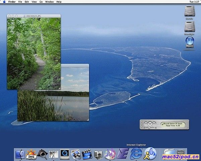Pause playback in the mini iTunes player
The image size is (201, 161).
coord(150,124)
